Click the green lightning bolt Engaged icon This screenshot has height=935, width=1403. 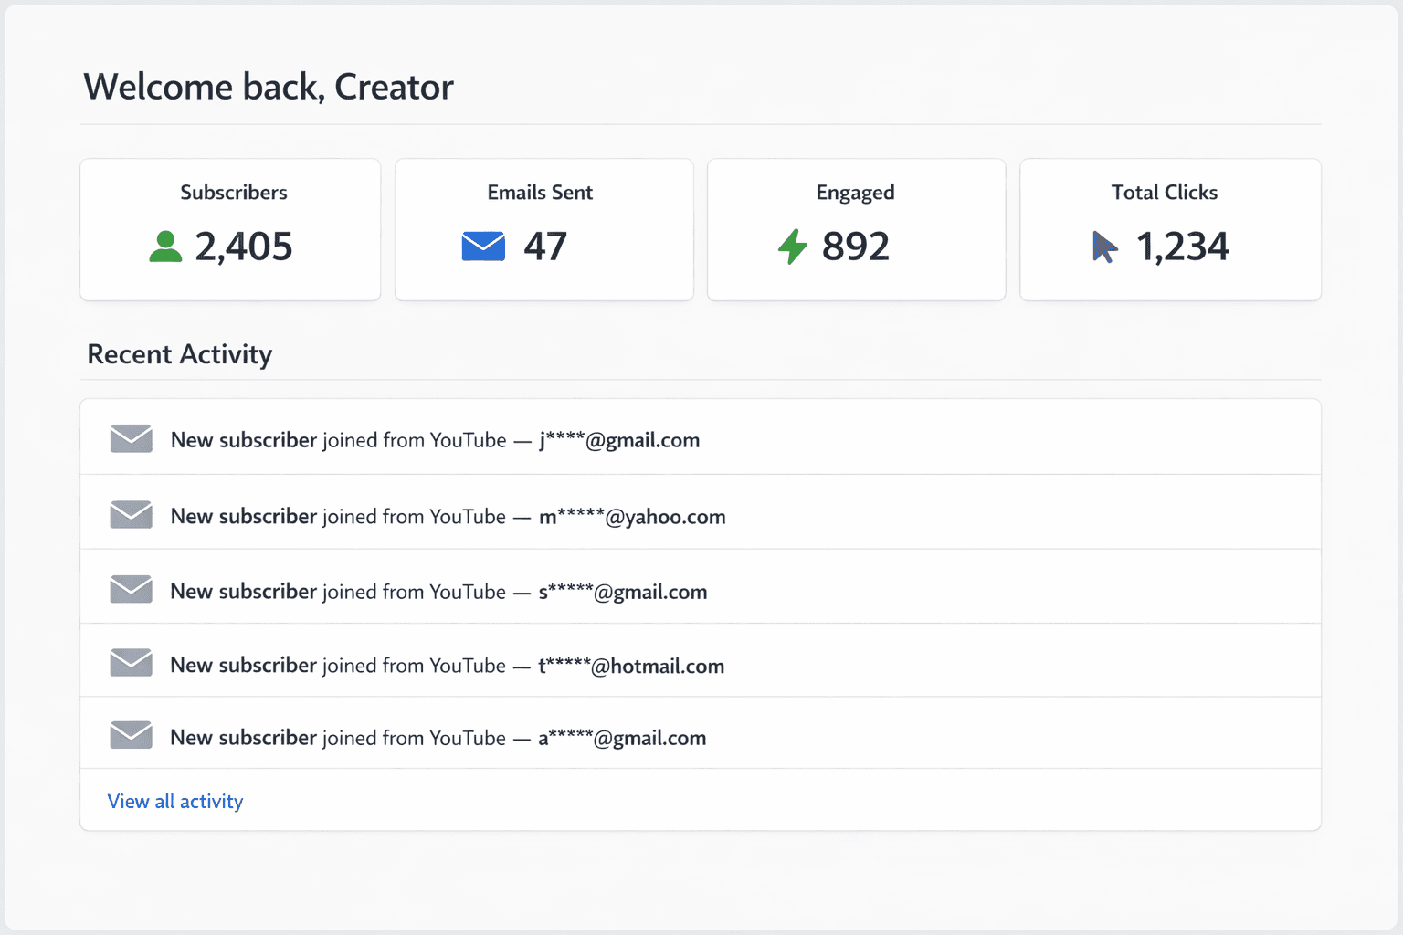794,245
